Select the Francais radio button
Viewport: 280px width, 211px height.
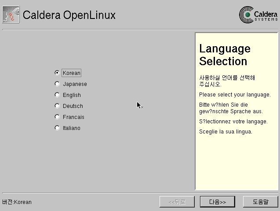click(x=57, y=117)
